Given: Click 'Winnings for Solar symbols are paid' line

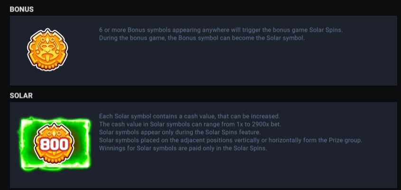Looking at the screenshot, I should (183, 148).
